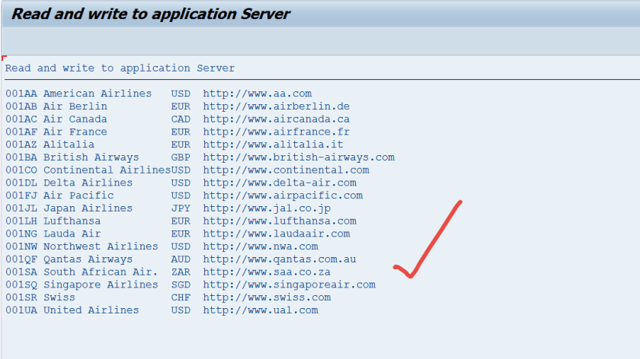The width and height of the screenshot is (640, 359).
Task: Select the '001AA' American Airlines code
Action: coord(21,94)
